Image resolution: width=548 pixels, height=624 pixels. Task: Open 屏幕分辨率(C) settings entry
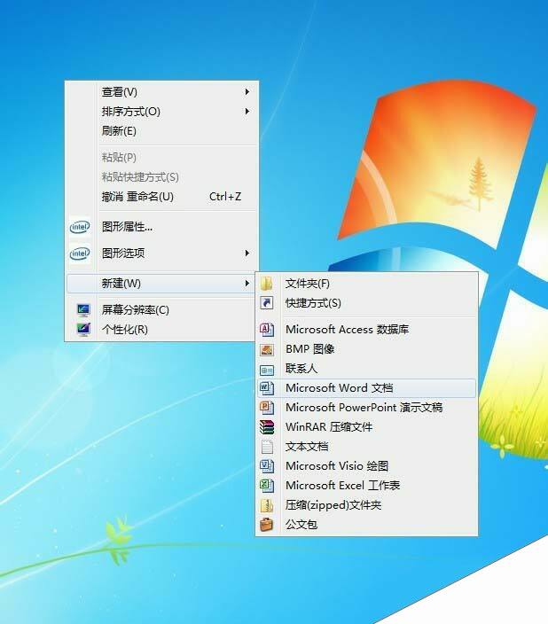click(x=161, y=309)
